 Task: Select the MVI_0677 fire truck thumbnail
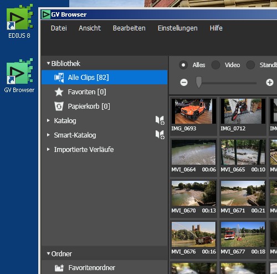point(243,234)
